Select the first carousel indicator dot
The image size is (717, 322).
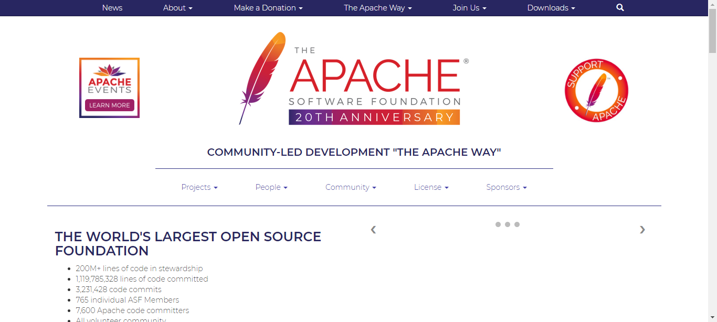[x=498, y=224]
